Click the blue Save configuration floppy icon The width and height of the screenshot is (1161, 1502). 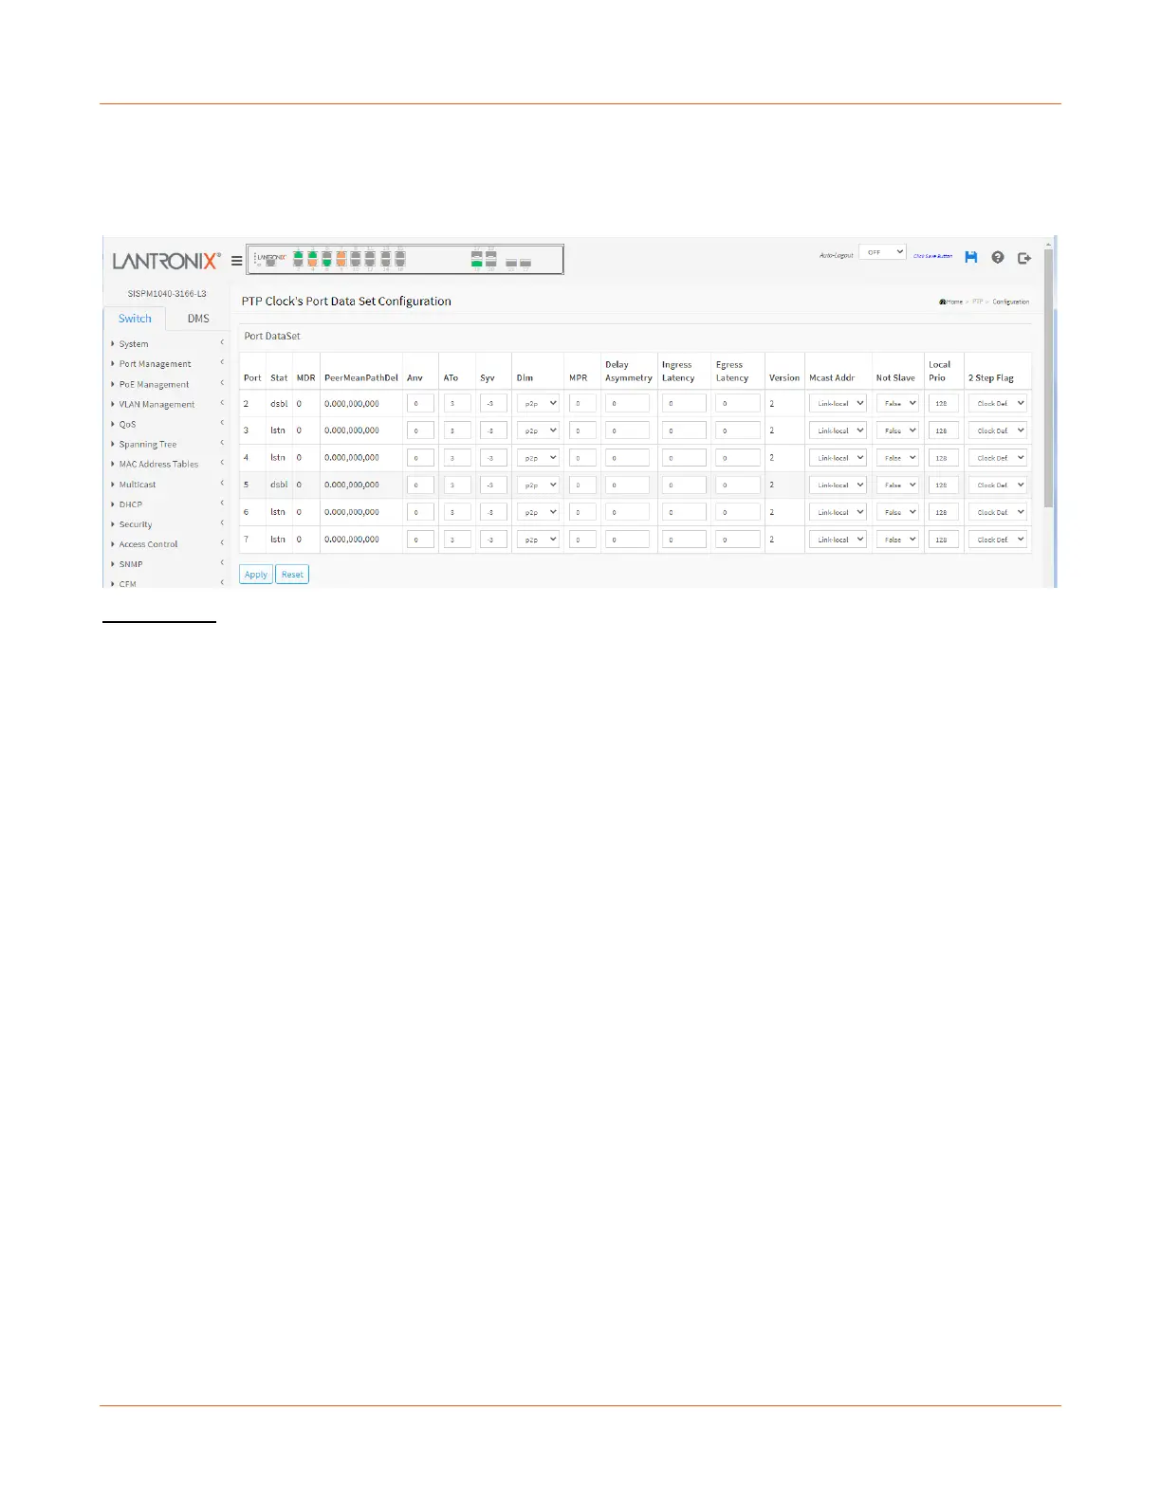point(970,257)
